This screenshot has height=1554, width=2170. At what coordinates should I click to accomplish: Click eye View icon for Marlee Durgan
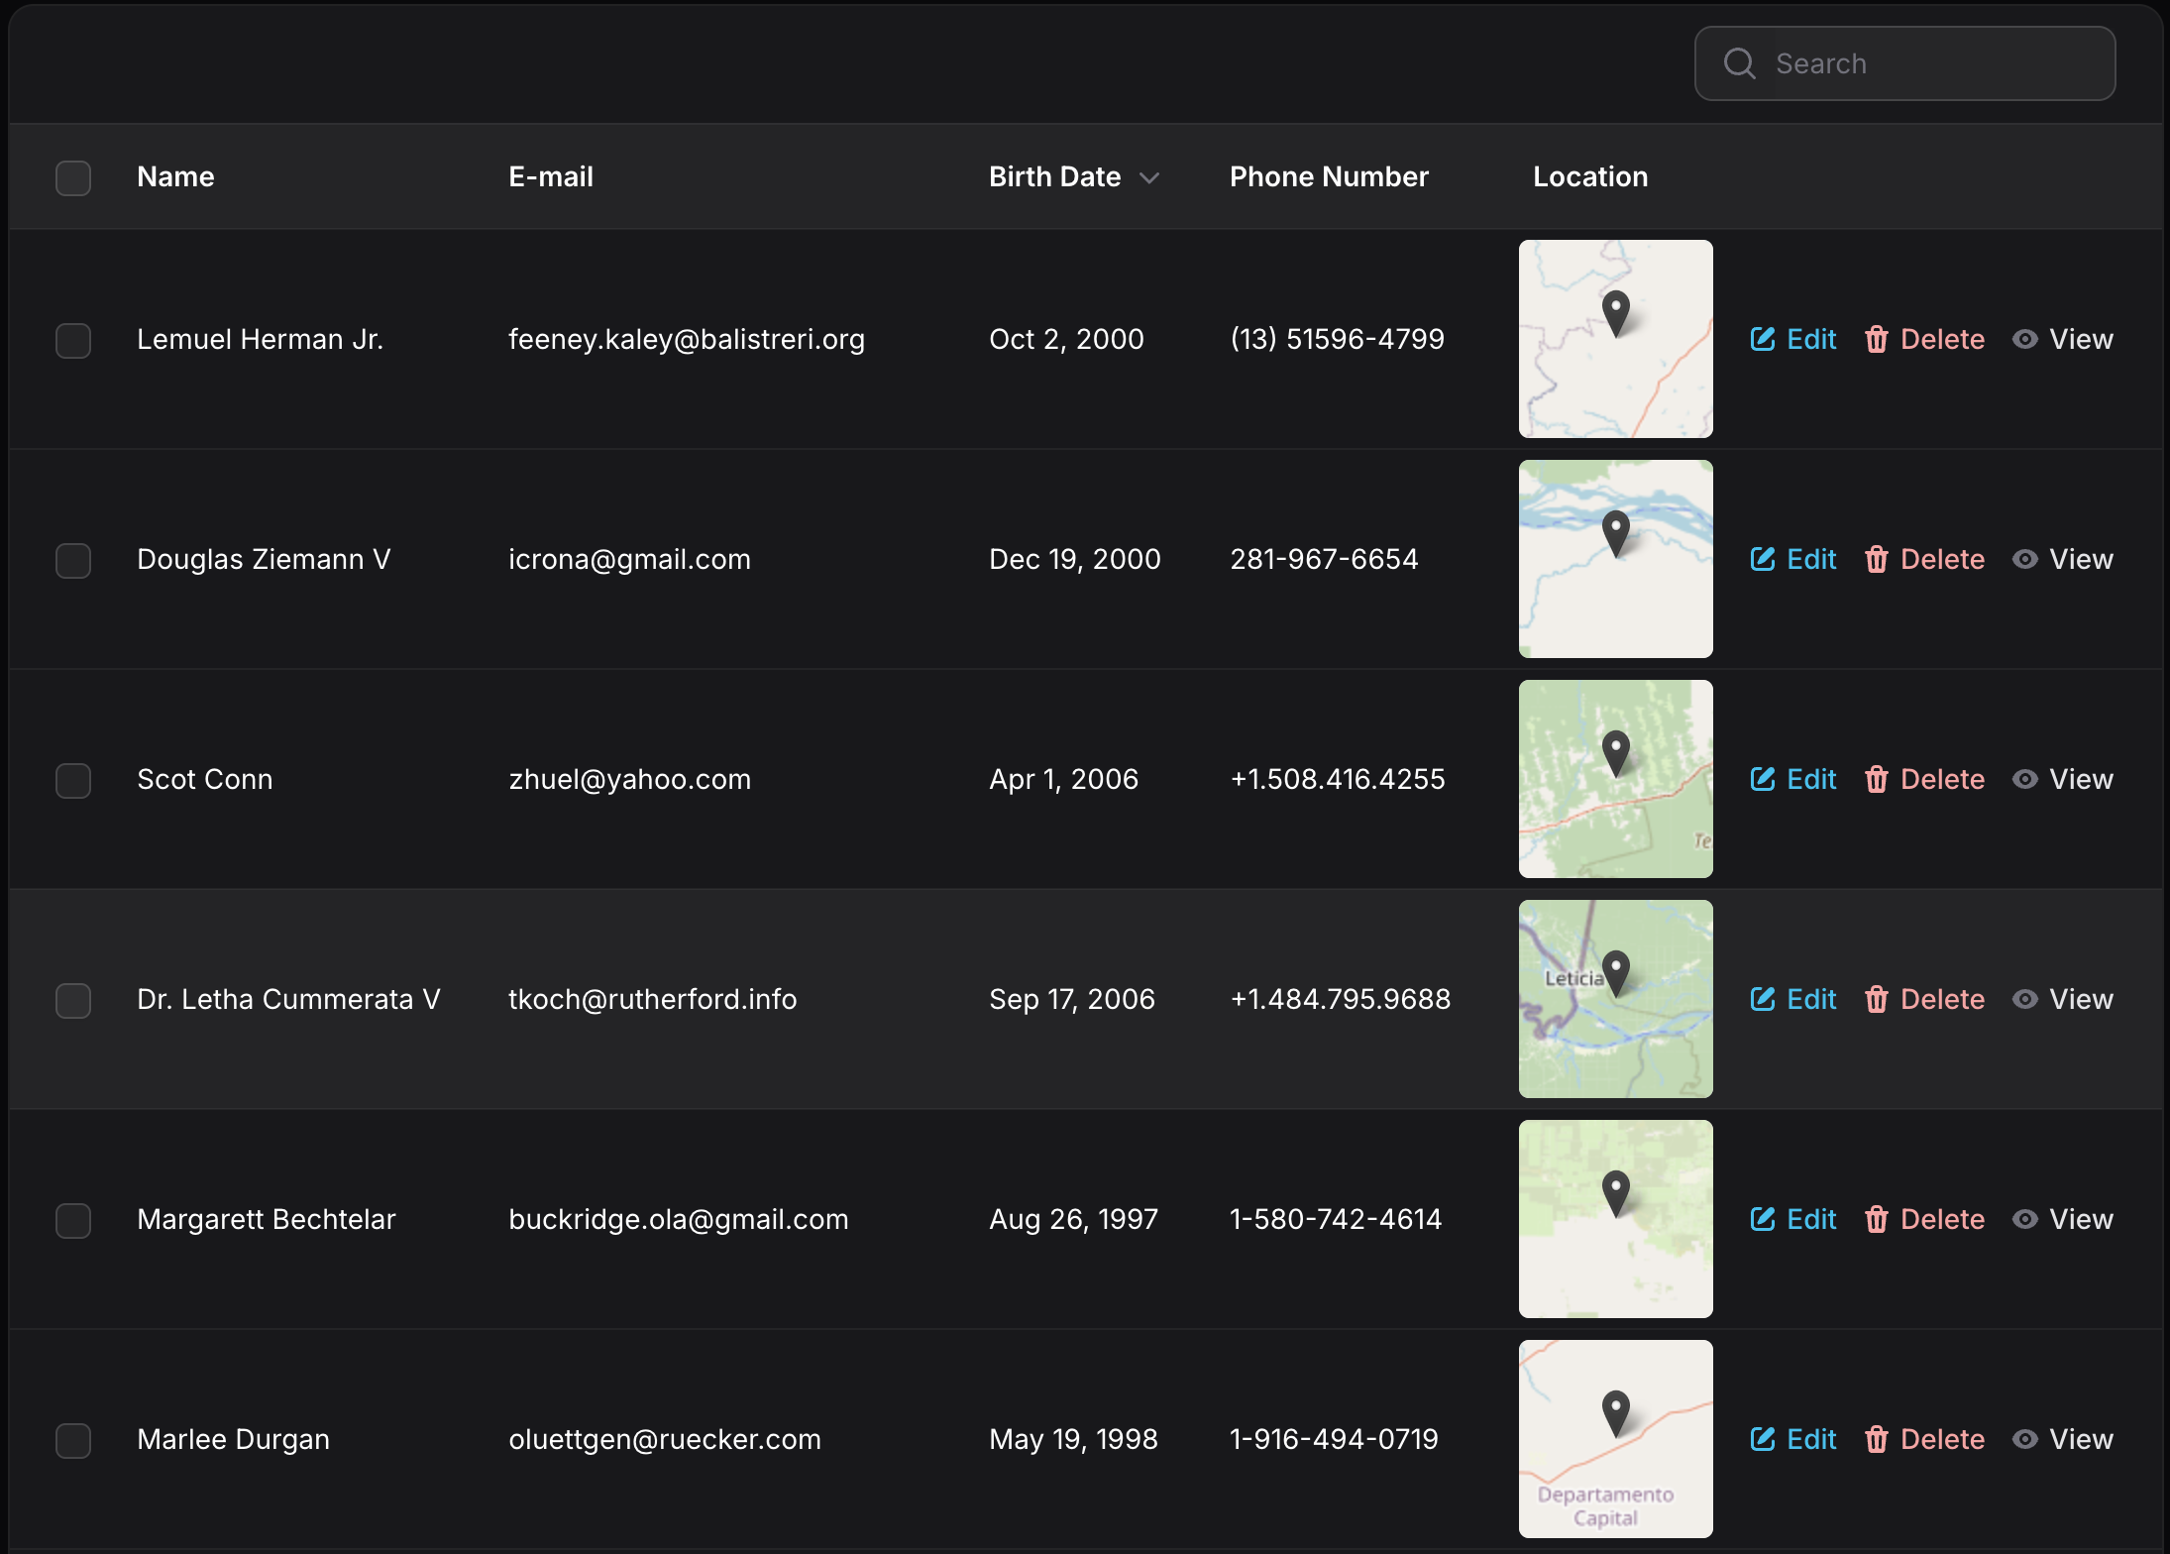click(x=2025, y=1440)
